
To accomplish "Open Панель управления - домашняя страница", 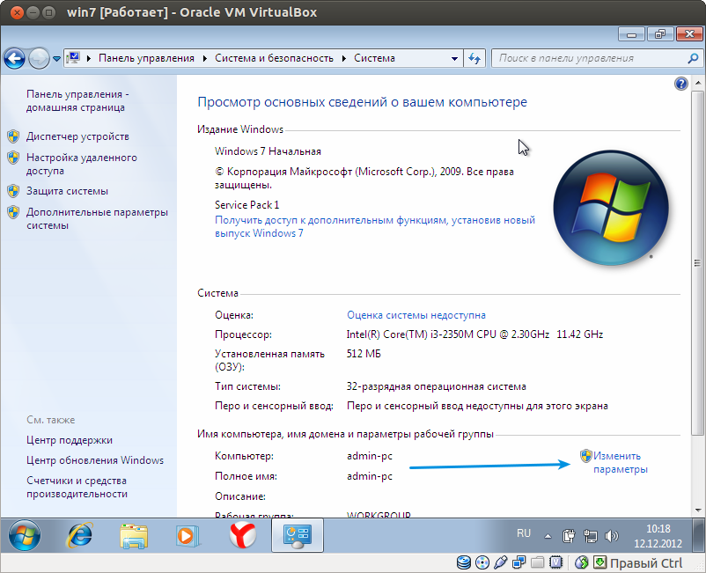I will click(77, 101).
